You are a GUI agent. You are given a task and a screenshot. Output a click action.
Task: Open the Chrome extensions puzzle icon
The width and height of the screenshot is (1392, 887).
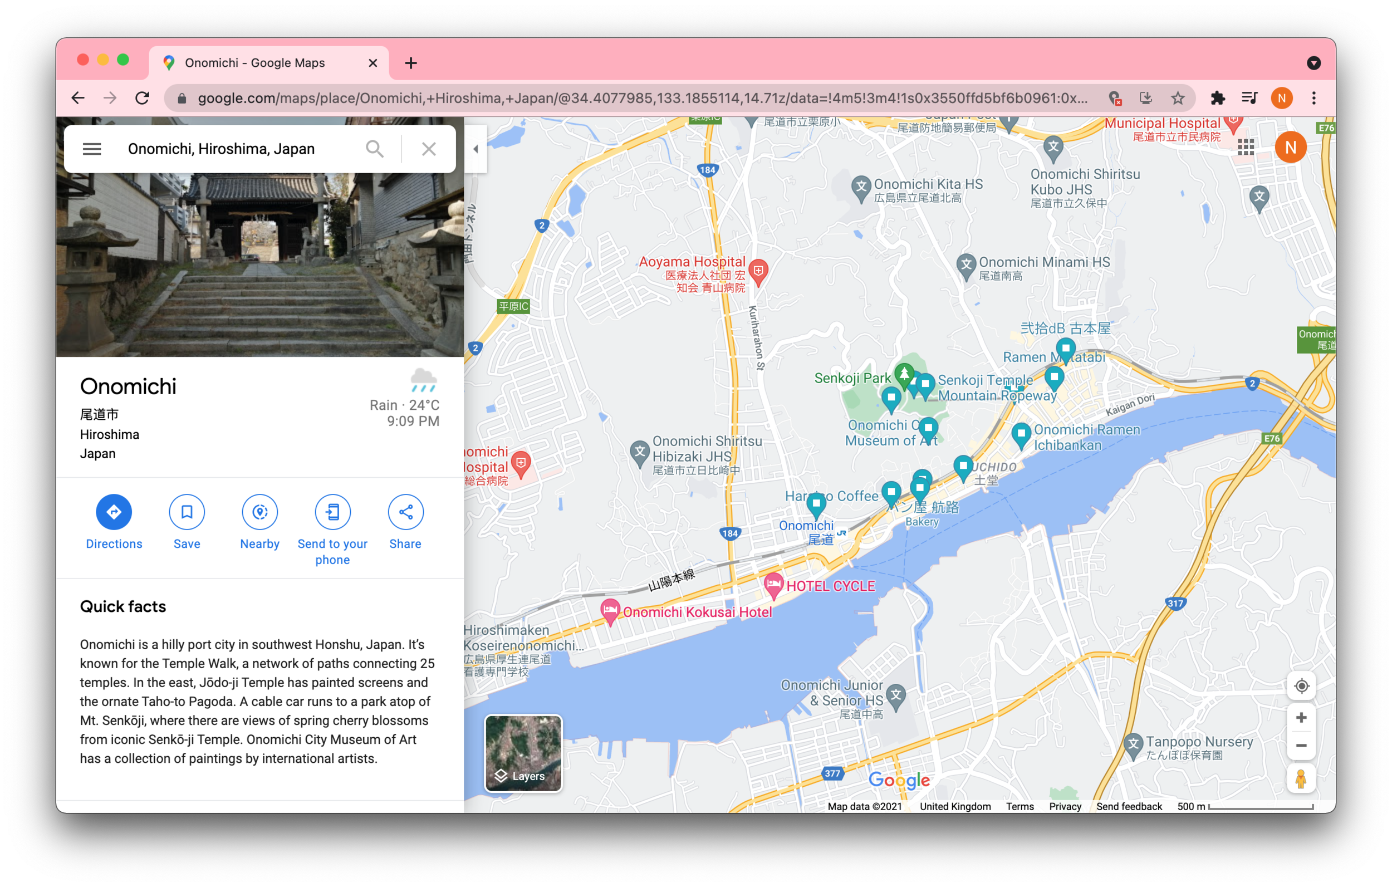click(x=1217, y=99)
